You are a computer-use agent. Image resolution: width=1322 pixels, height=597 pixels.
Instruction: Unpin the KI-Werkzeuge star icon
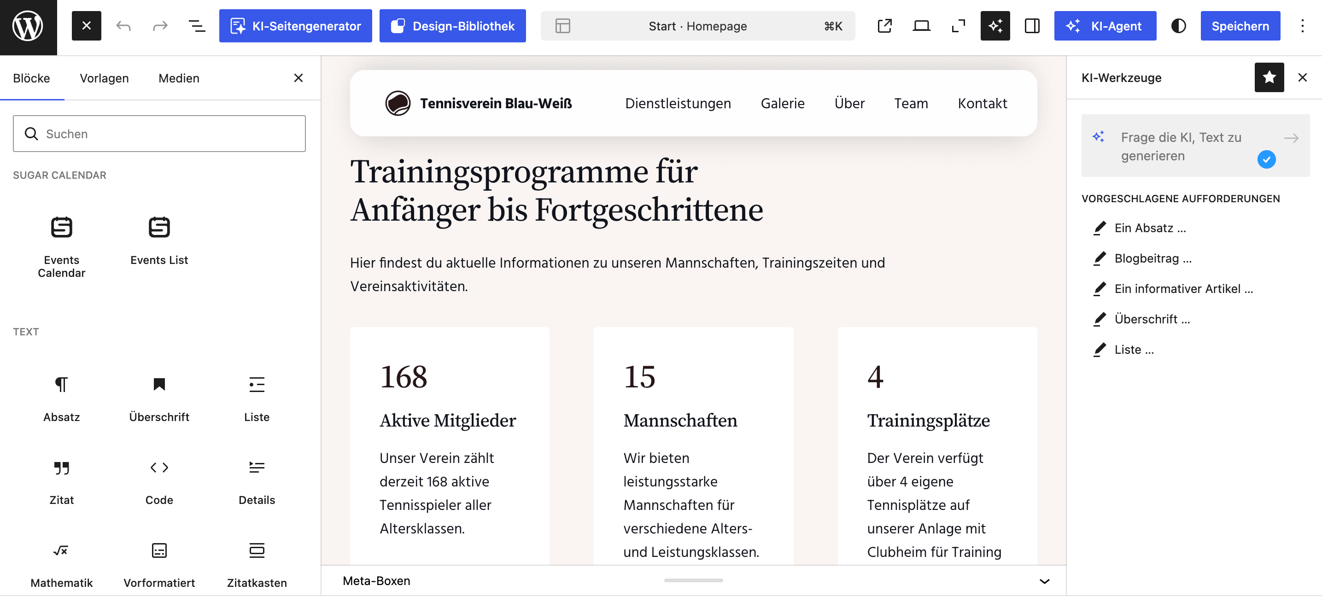[1269, 77]
